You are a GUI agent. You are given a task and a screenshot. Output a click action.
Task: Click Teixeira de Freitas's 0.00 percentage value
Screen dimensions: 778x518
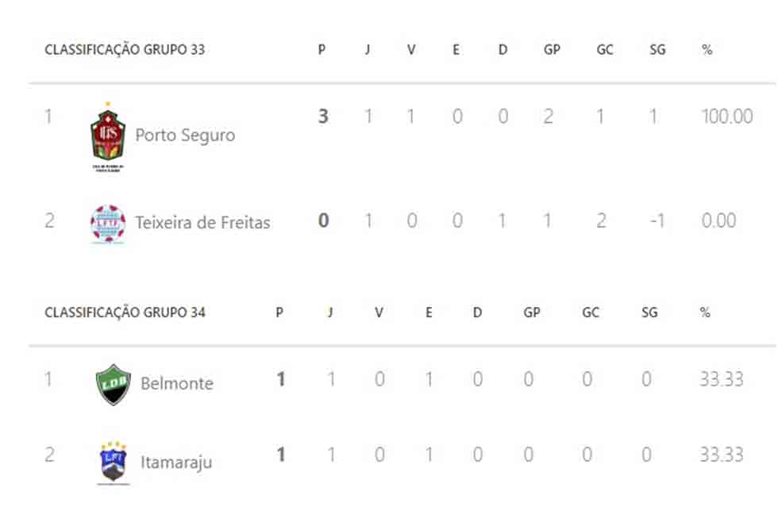(x=718, y=221)
